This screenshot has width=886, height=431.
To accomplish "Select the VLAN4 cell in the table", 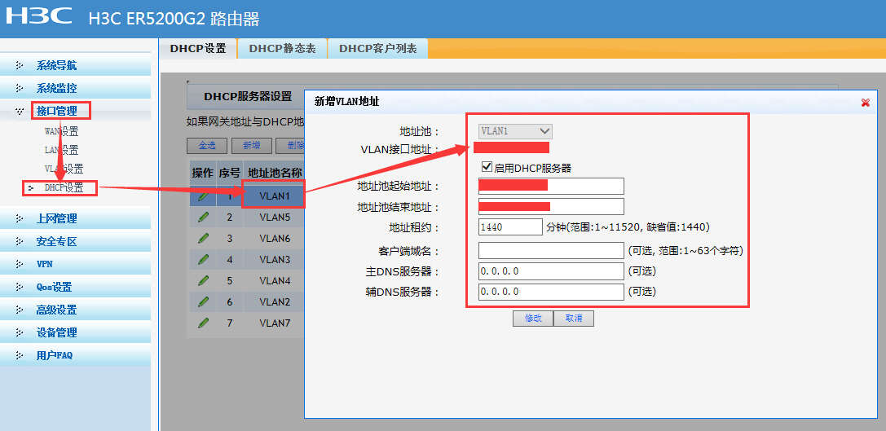I will (x=274, y=281).
